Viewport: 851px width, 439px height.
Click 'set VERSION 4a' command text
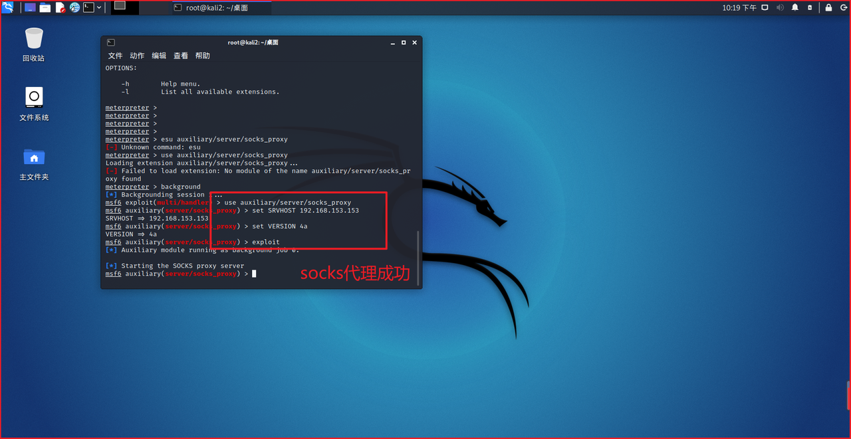(280, 226)
